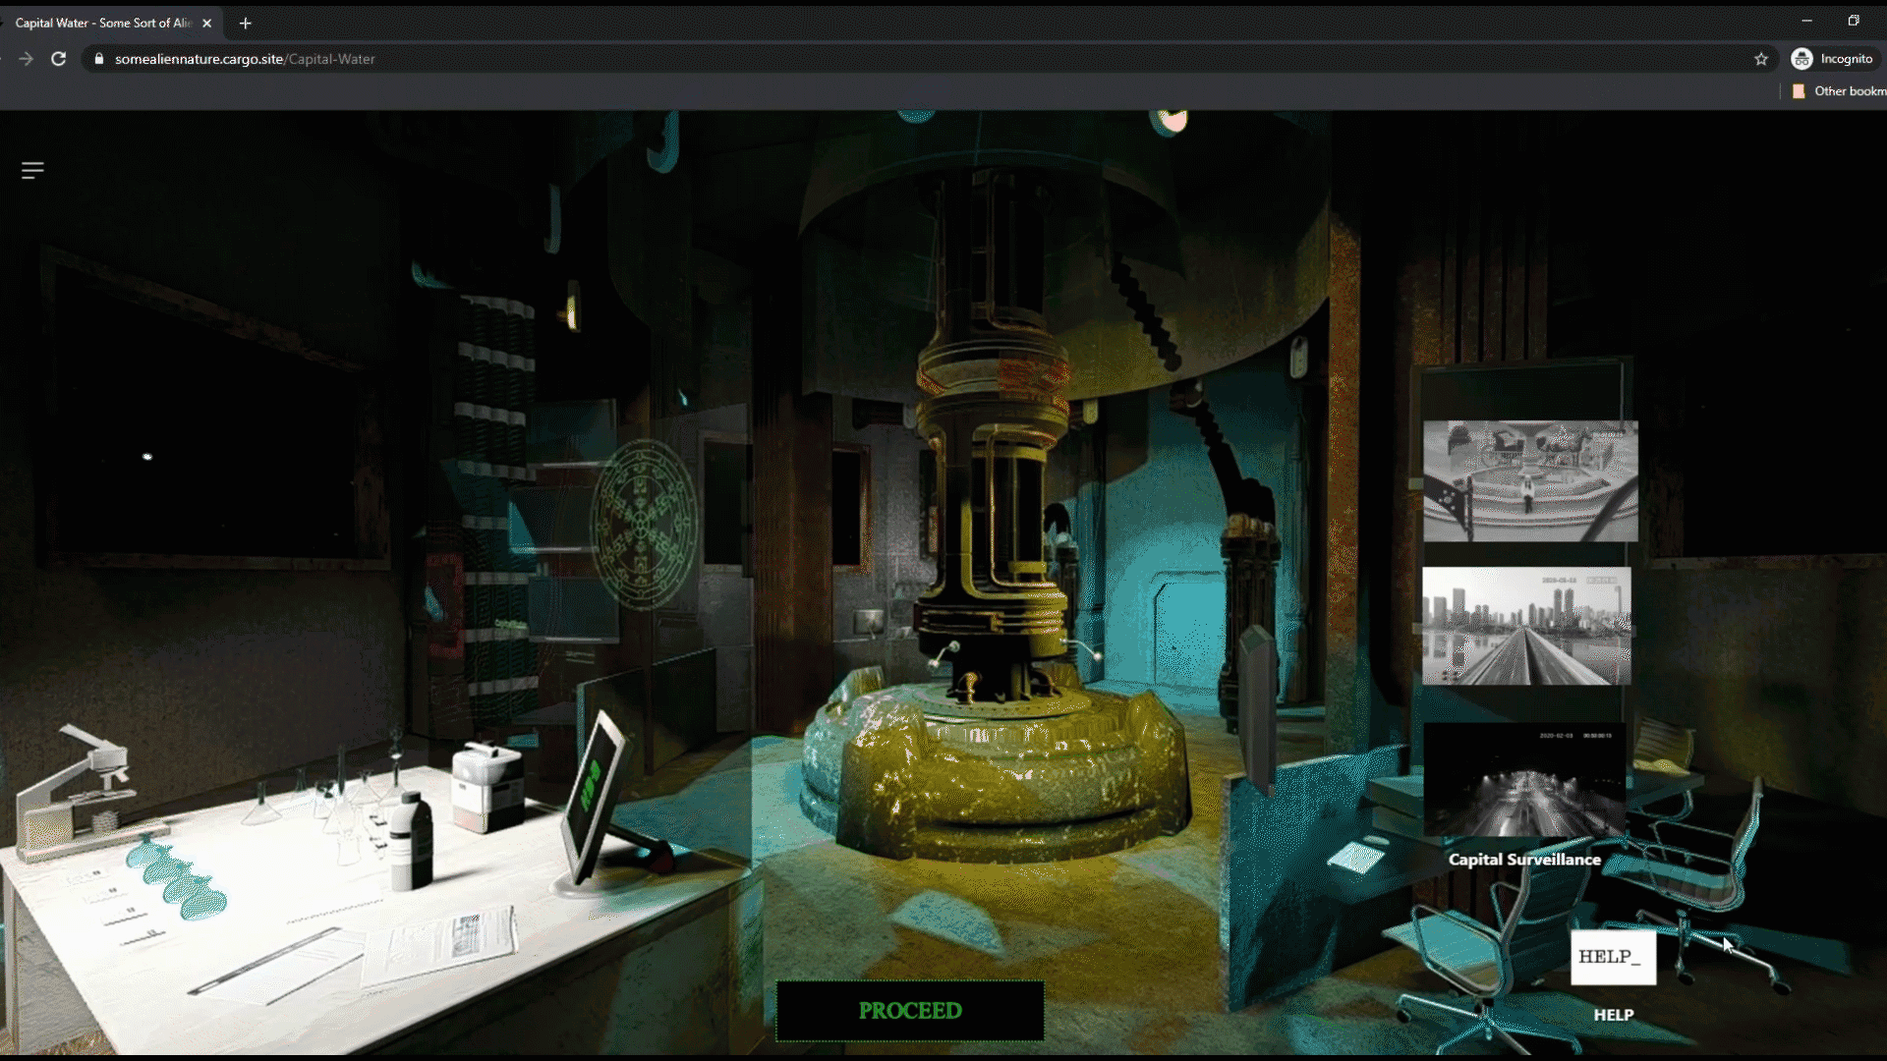Open the hamburger menu icon
Screen dimensions: 1887x1061
(x=32, y=171)
